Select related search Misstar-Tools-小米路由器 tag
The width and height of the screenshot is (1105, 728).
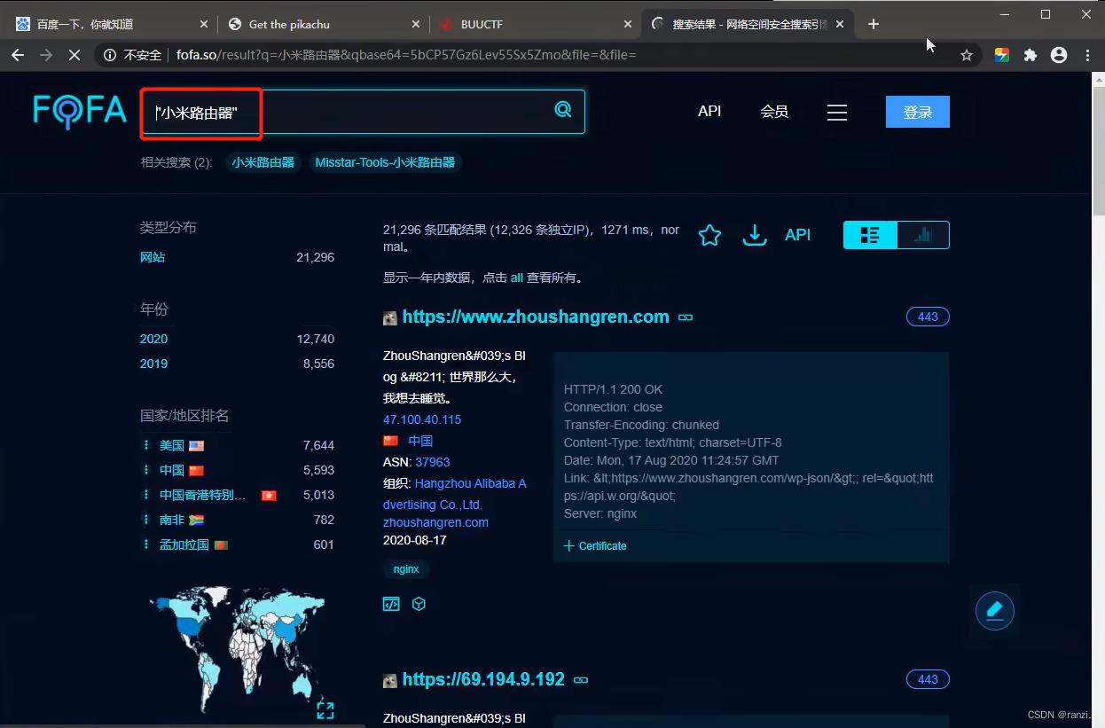385,162
